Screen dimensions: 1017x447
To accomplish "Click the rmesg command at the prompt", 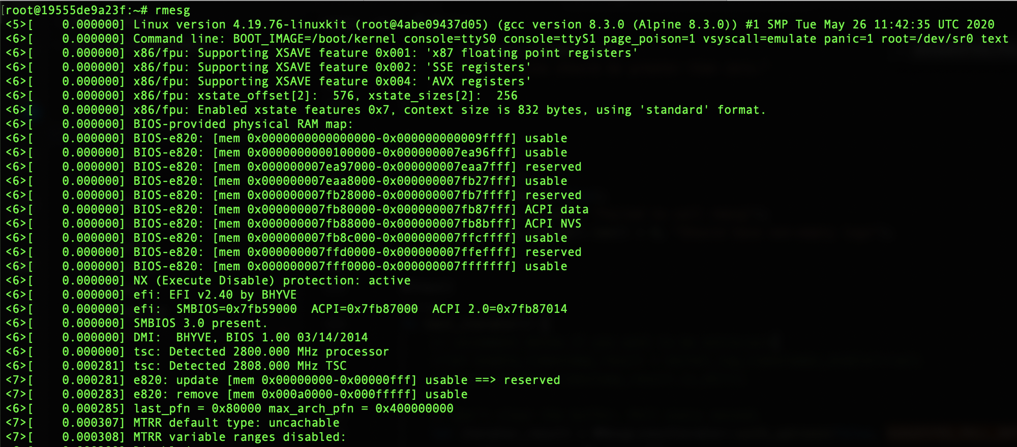I will (172, 10).
